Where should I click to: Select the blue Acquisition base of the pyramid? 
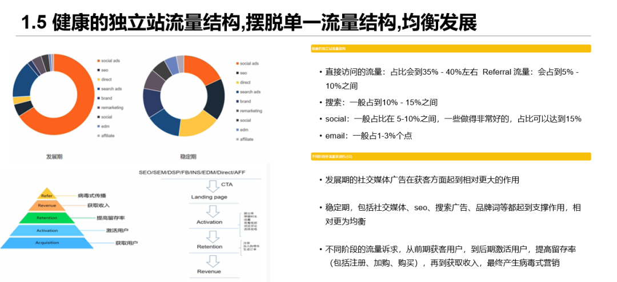pyautogui.click(x=47, y=243)
